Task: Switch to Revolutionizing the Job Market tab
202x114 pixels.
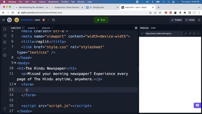Action: click(x=32, y=8)
